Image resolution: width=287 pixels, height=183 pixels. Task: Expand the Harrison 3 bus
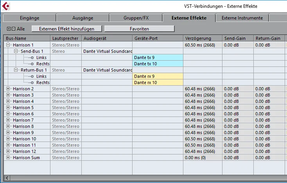tap(8, 95)
